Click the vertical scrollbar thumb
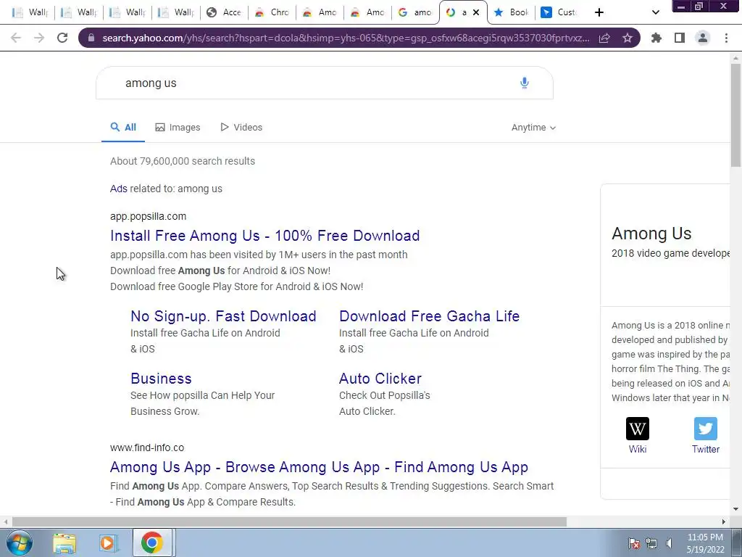 pyautogui.click(x=735, y=115)
